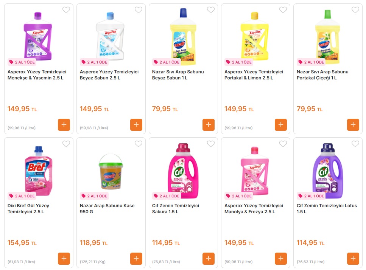Add Cif Lotus floor cleaner to cart
Viewport: 366px width, 270px height.
[x=353, y=259]
